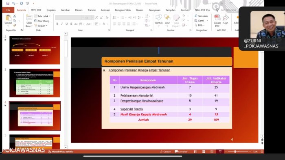Screen dimensions: 285x160
Task: Switch to the Peragaan Slide tab
Action: [x=123, y=10]
